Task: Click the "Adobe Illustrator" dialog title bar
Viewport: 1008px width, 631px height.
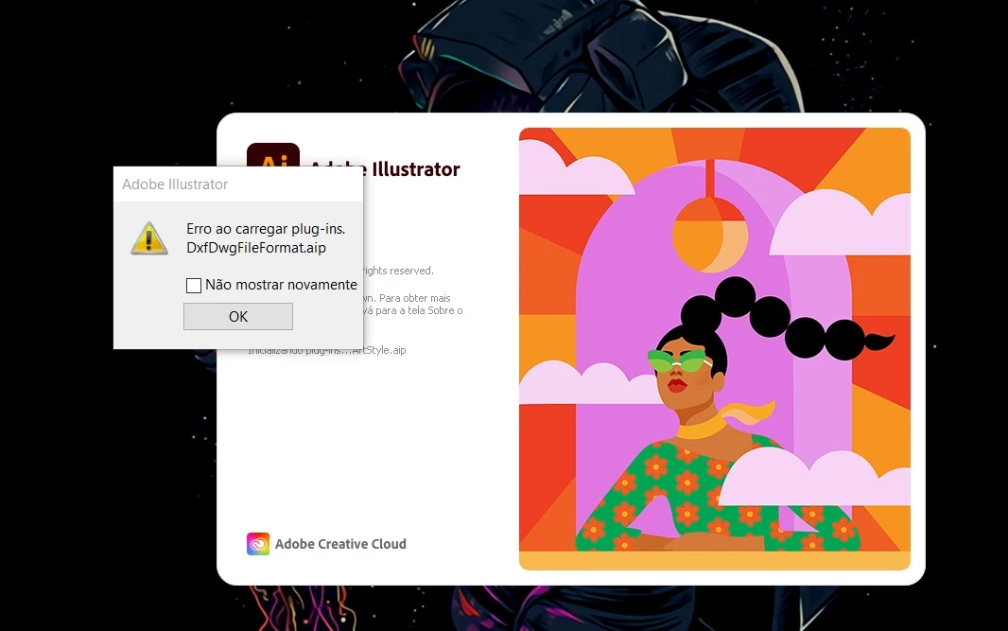Action: click(238, 184)
